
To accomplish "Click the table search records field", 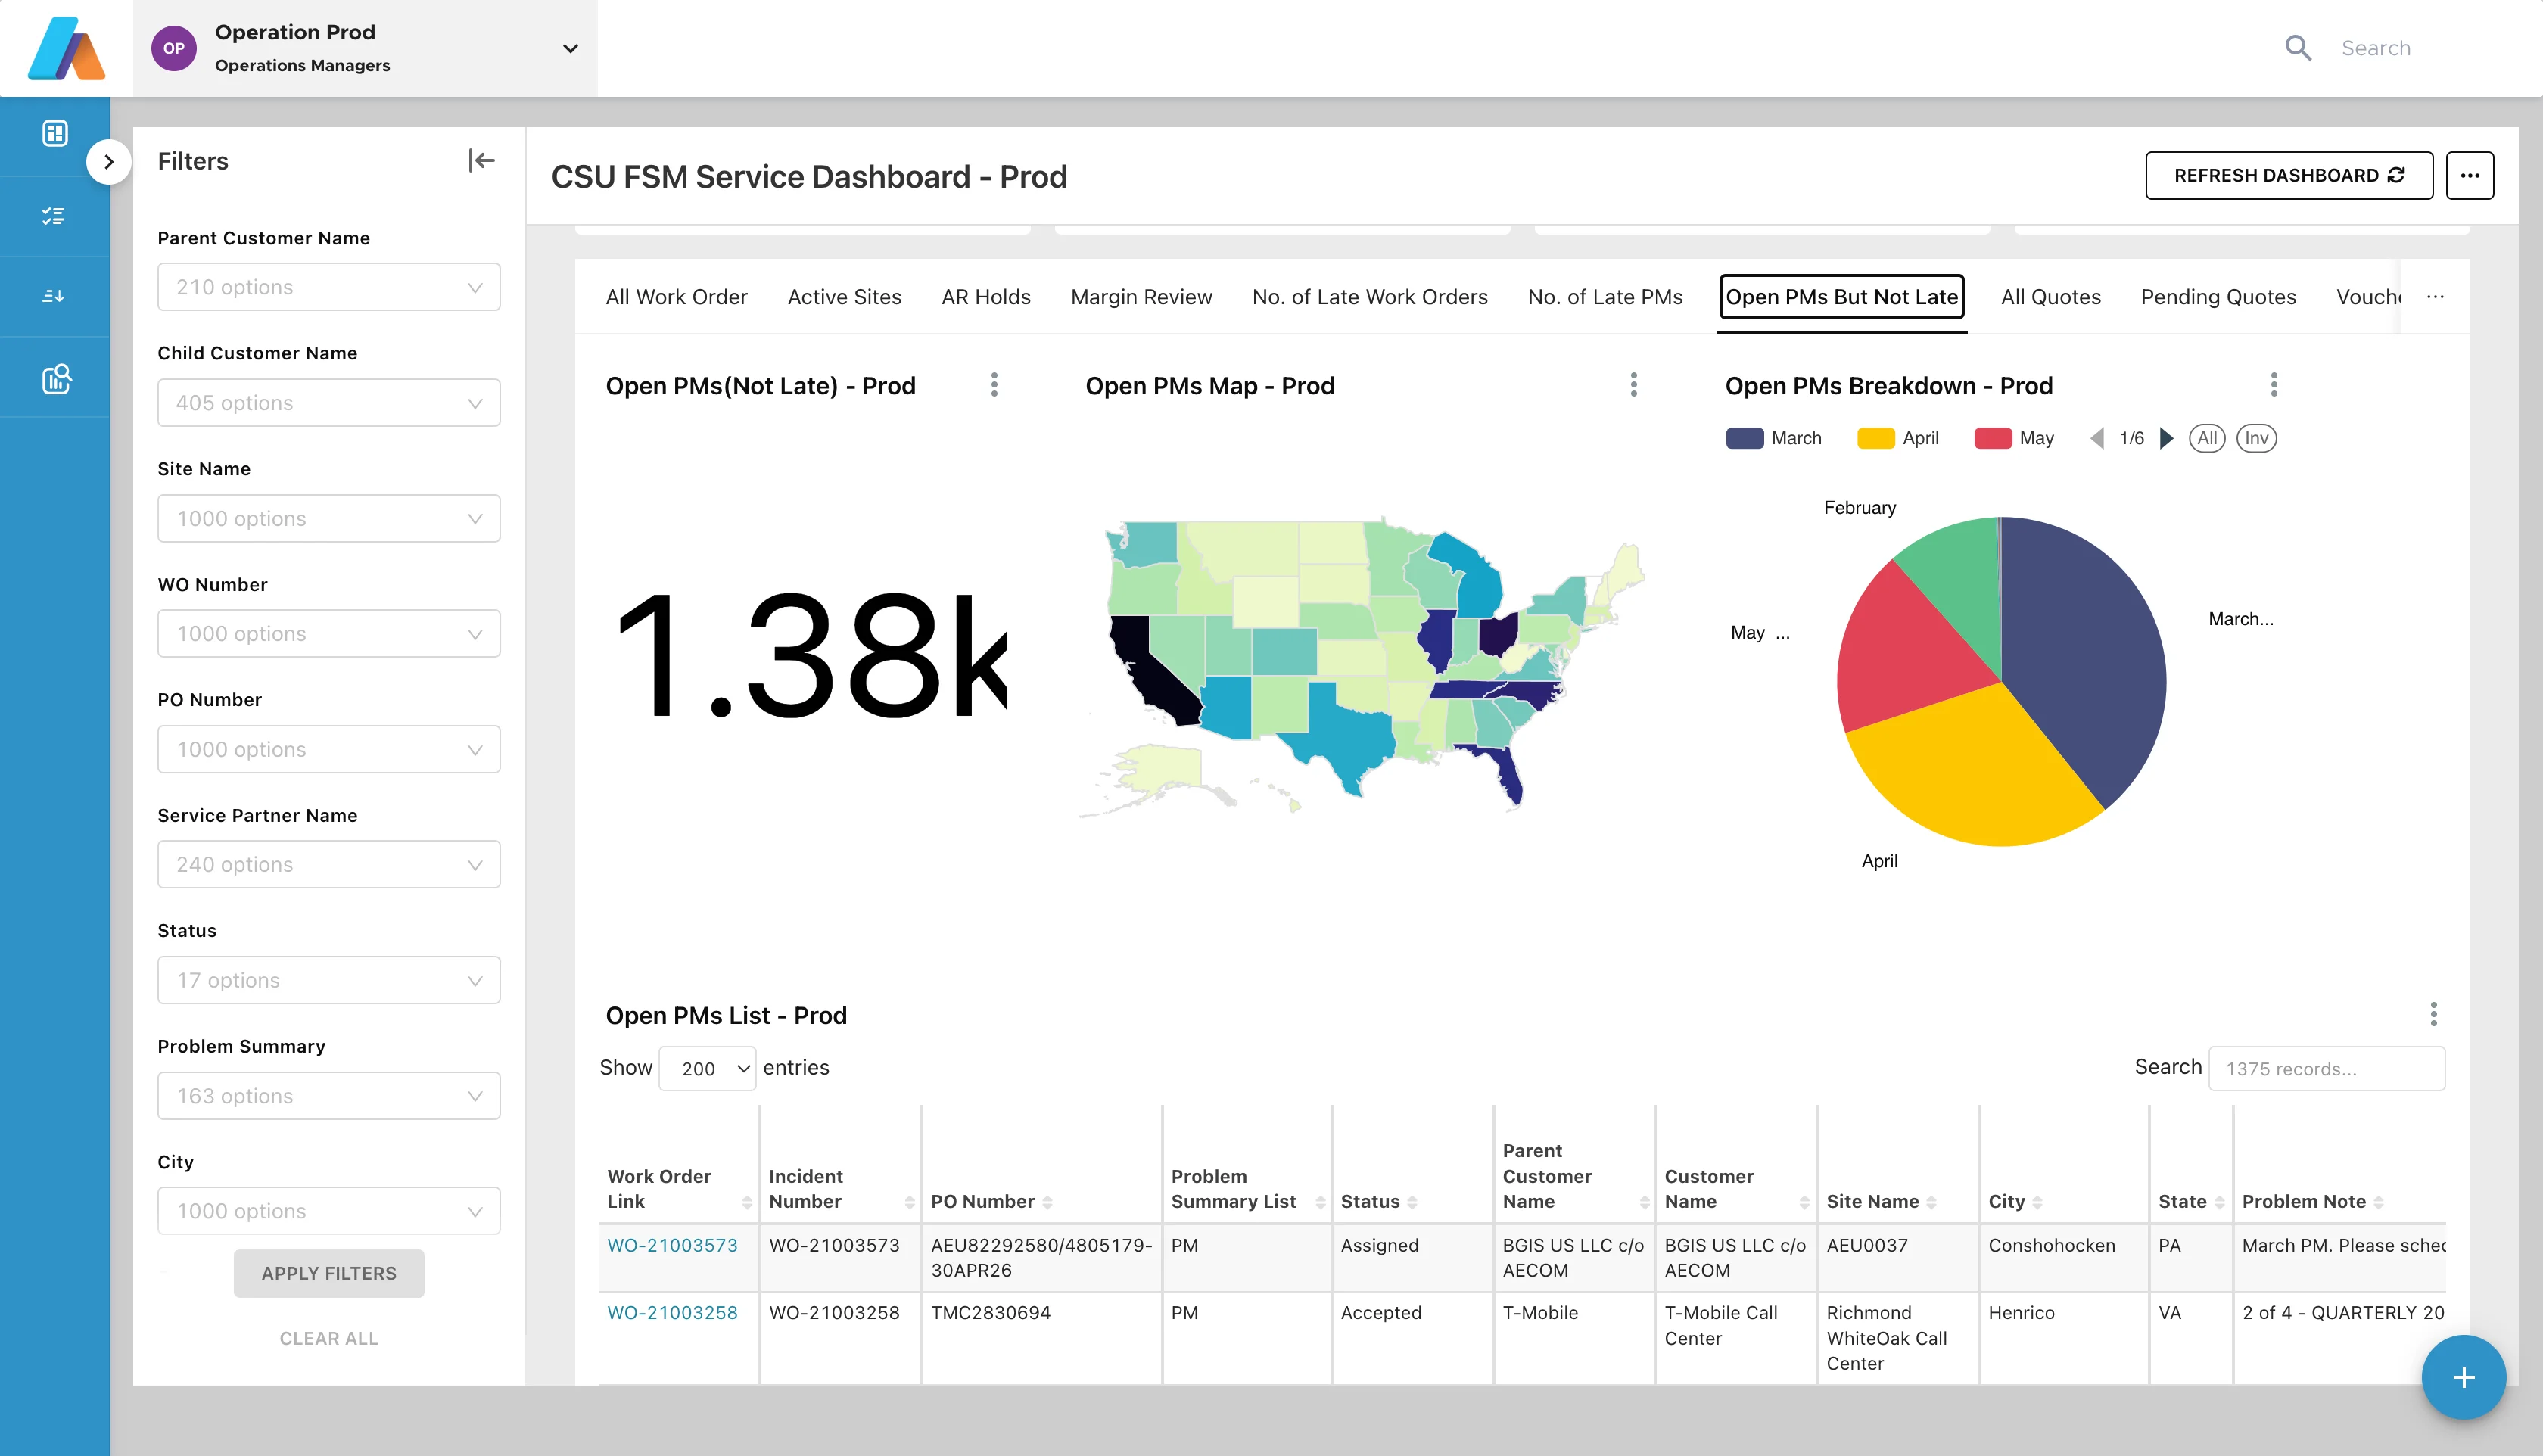I will (x=2326, y=1068).
